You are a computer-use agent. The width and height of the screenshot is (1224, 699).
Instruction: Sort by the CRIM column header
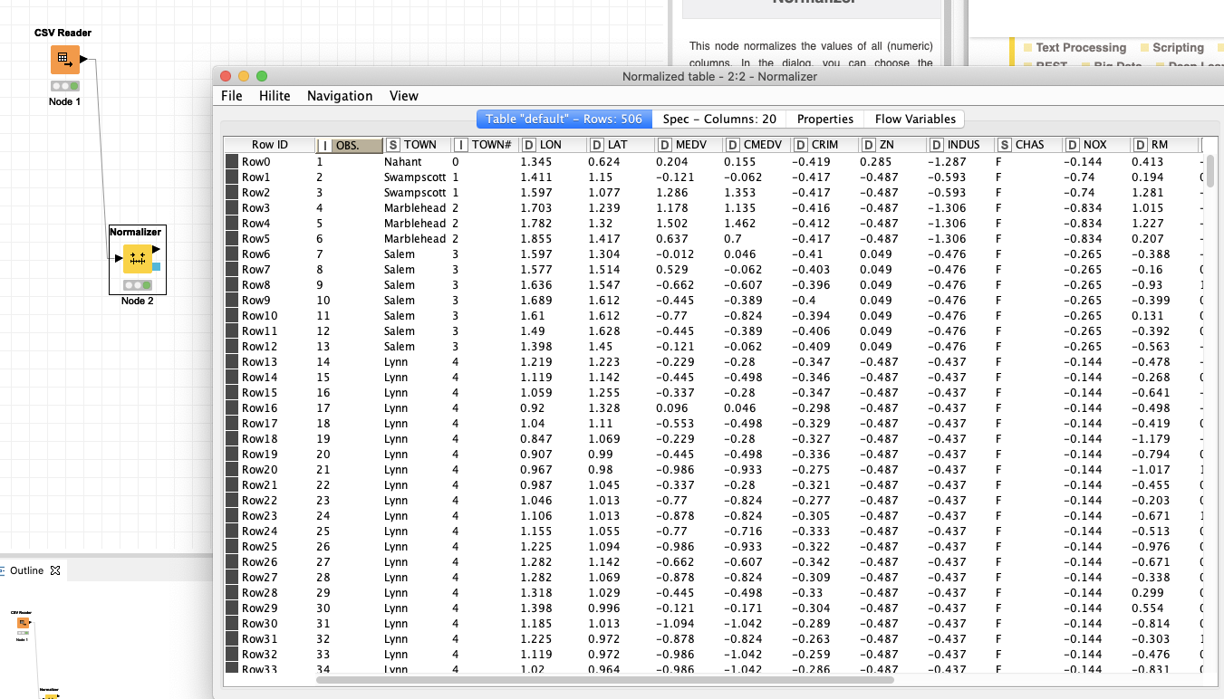coord(824,145)
